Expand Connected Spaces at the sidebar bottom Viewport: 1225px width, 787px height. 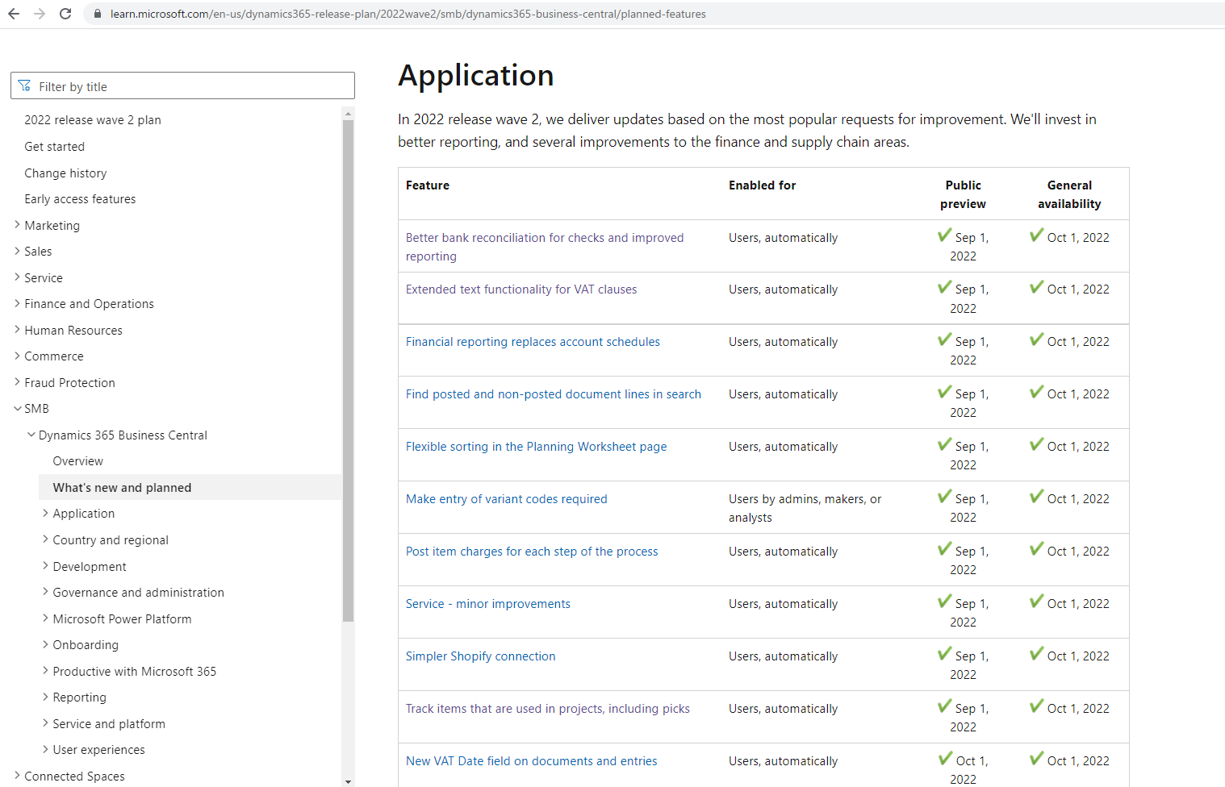pyautogui.click(x=17, y=776)
